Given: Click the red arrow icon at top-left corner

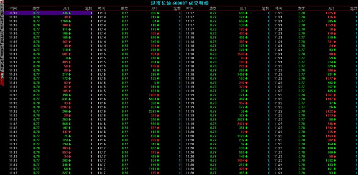Looking at the screenshot, I should 2,2.
